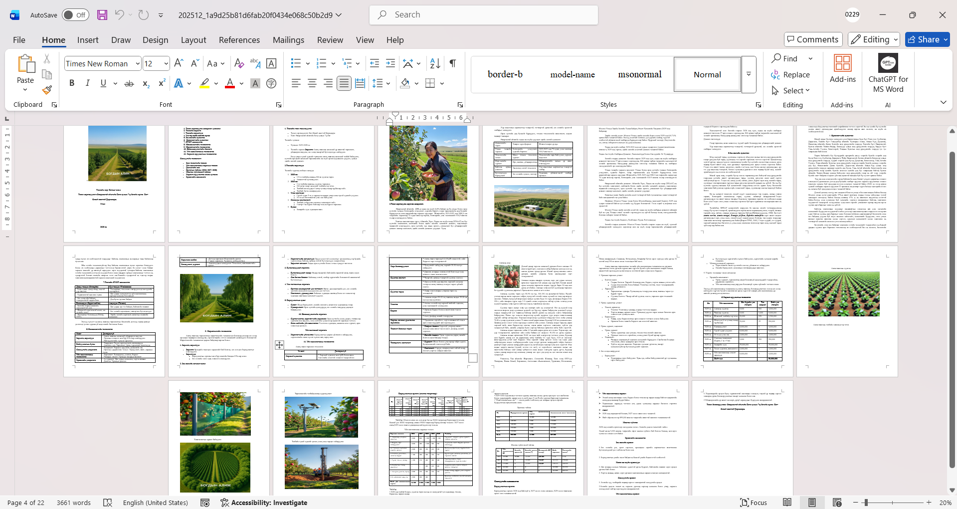Switch to the References tab

click(239, 40)
